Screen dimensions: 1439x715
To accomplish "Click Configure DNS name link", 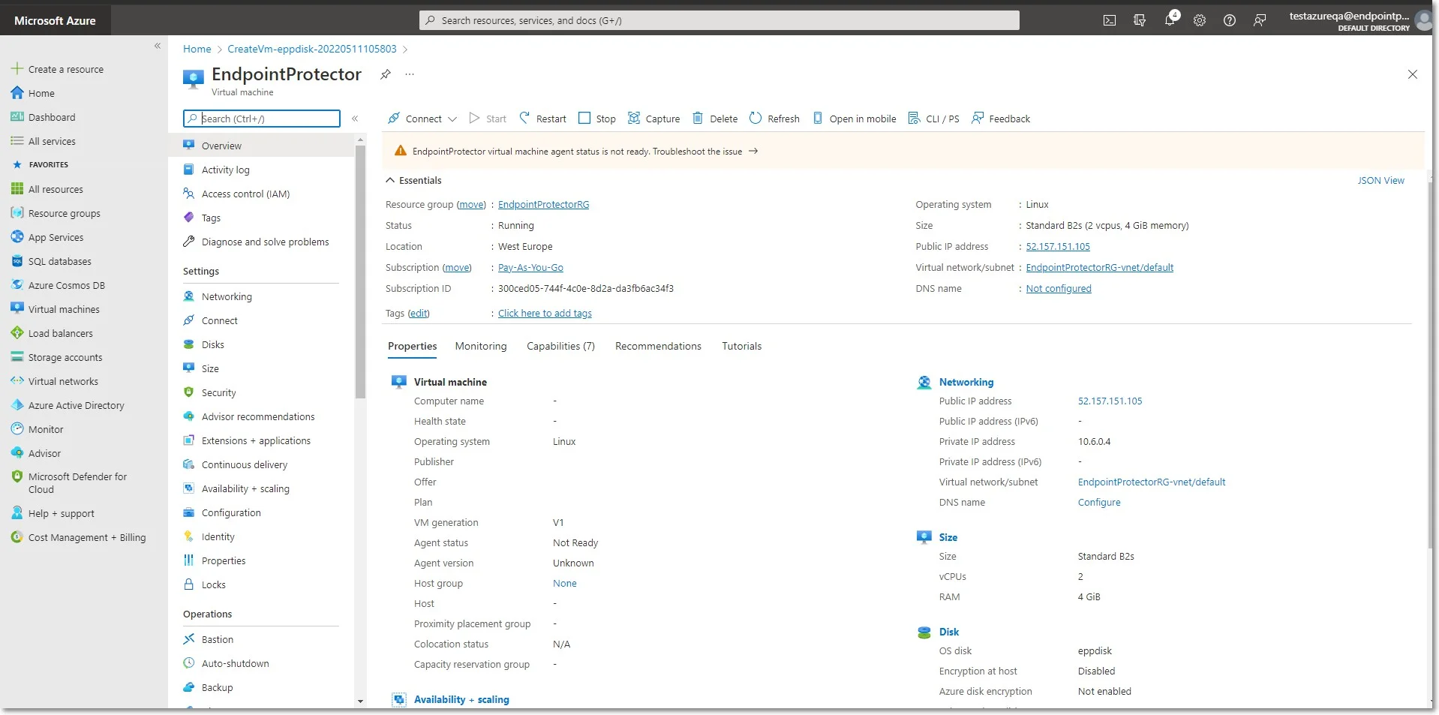I will coord(1098,502).
